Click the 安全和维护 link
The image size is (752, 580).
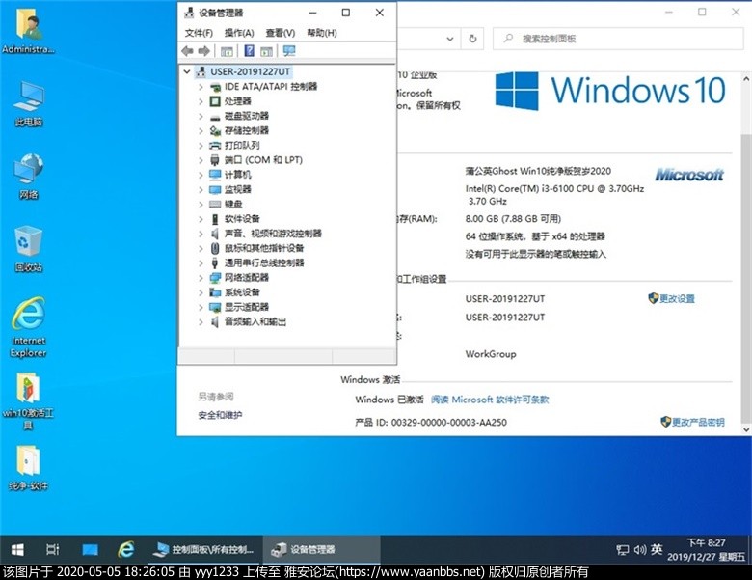(x=220, y=415)
